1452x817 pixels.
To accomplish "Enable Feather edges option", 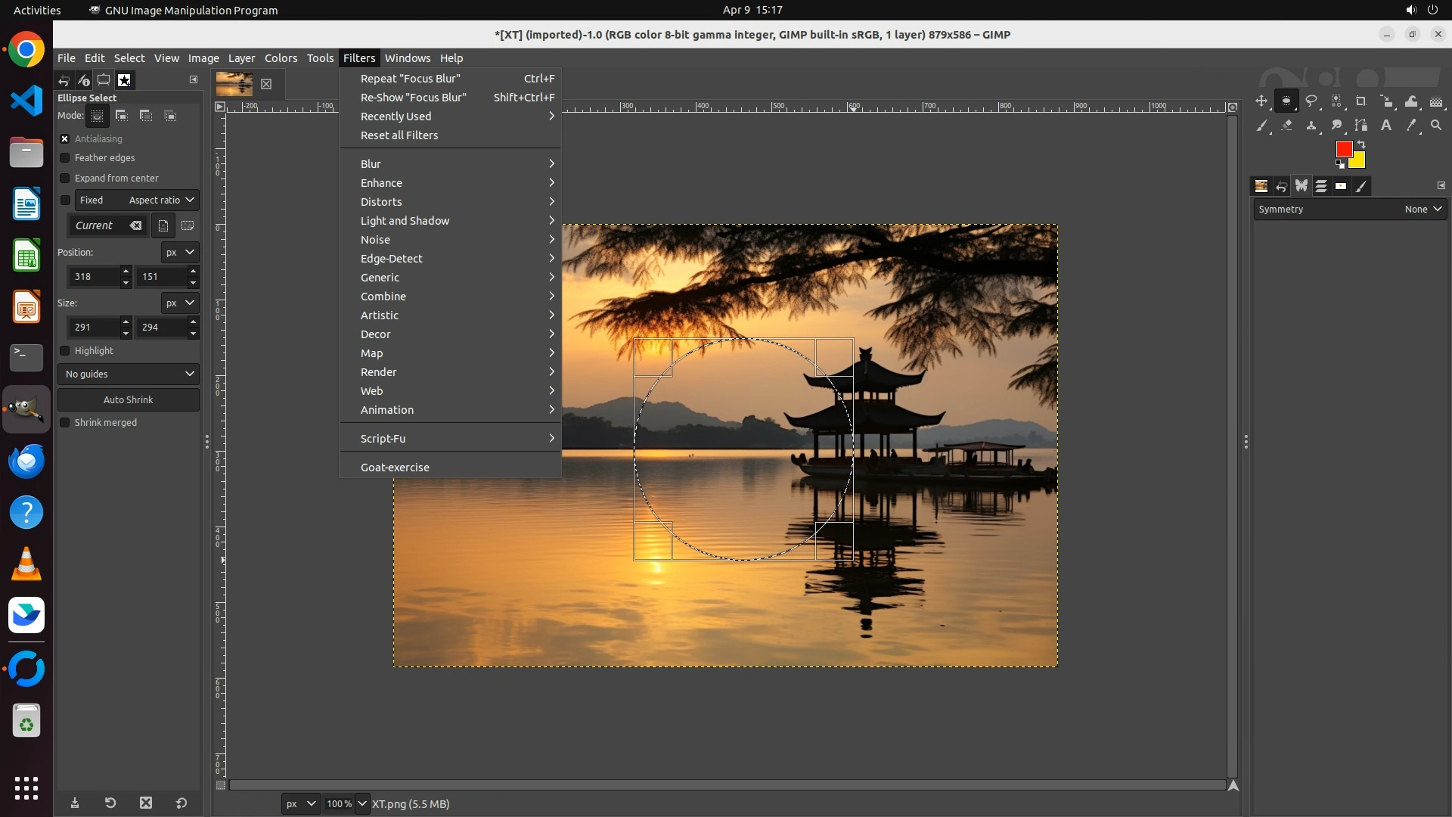I will 65,158.
